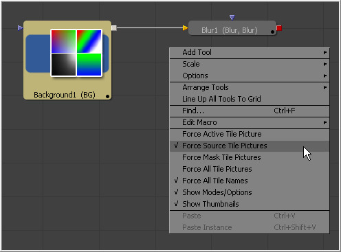Enable Force Mask Tile Pictures
The width and height of the screenshot is (341, 252).
(250, 157)
